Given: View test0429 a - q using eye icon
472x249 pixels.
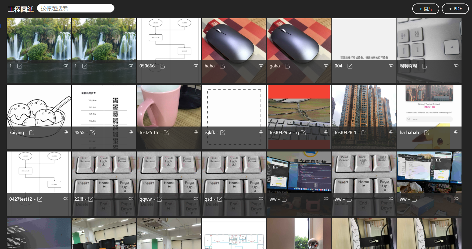Looking at the screenshot, I should [x=326, y=132].
